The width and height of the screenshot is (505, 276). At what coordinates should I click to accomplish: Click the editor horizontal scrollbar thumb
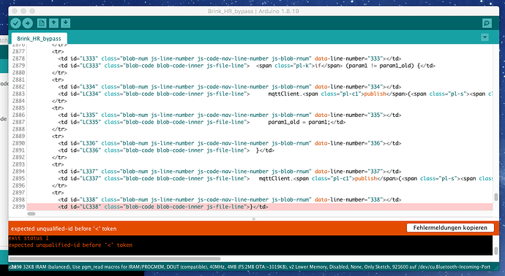tap(31, 214)
